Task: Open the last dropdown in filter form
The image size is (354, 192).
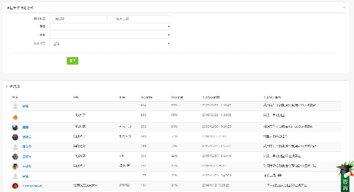Action: [110, 43]
